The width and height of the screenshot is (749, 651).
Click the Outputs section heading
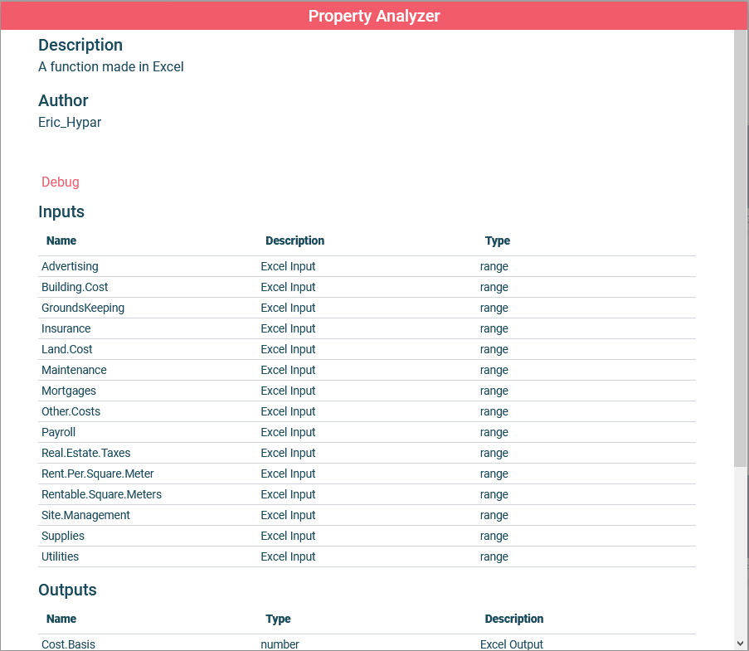[67, 590]
